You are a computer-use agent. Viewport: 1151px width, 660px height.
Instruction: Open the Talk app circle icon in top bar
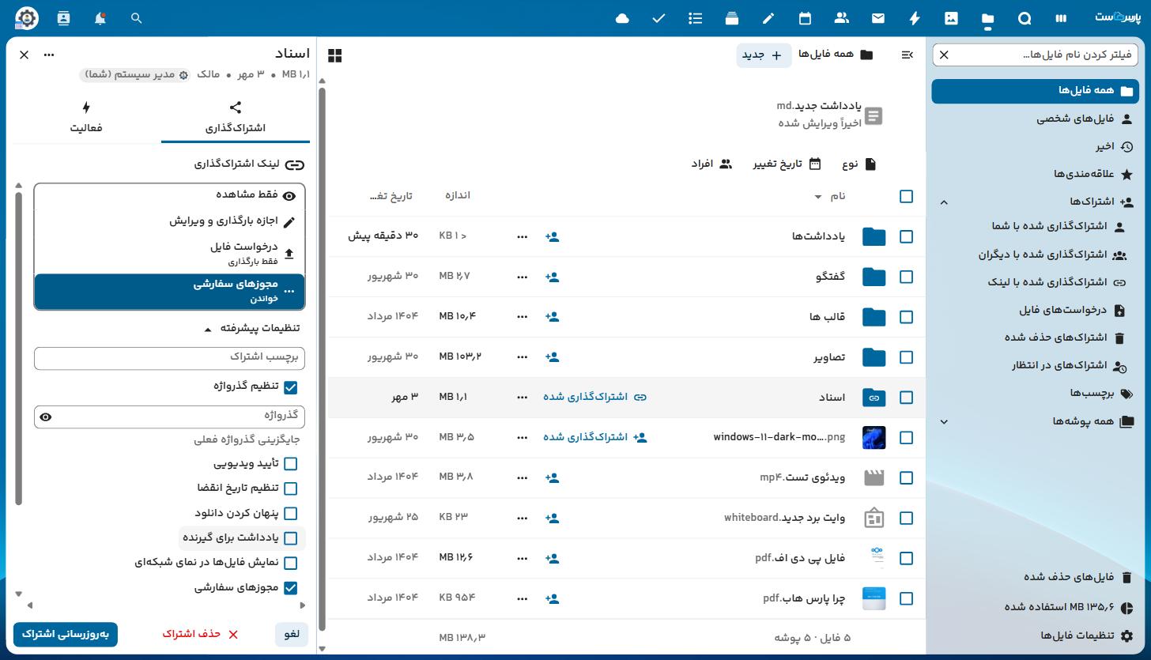(1025, 18)
